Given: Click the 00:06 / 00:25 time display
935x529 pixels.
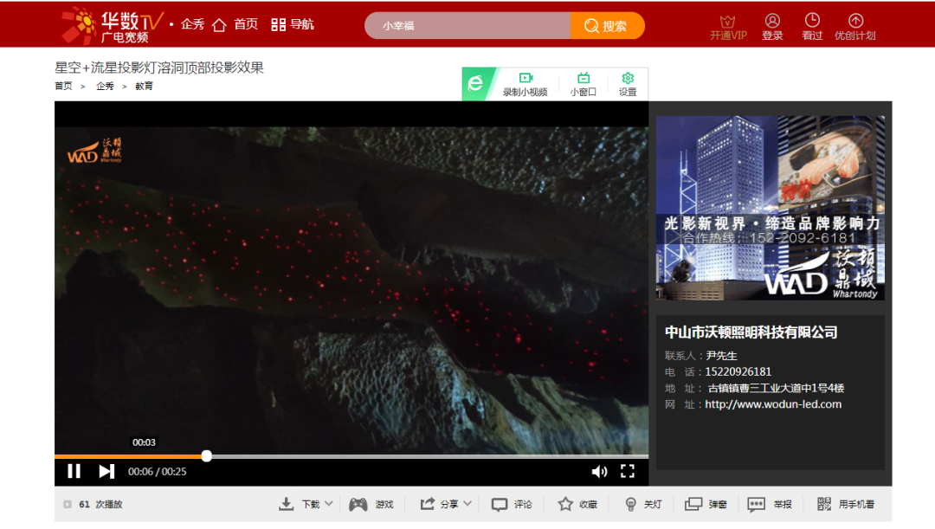Looking at the screenshot, I should [158, 472].
